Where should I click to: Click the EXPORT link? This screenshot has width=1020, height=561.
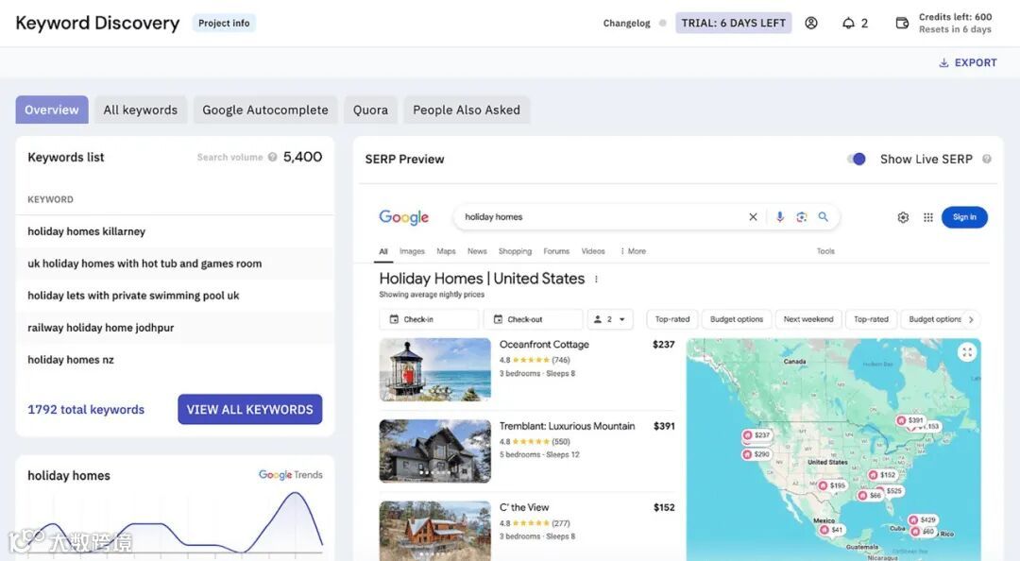967,62
